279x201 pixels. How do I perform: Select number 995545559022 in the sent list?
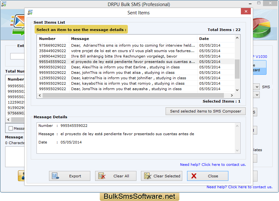pyautogui.click(x=53, y=62)
